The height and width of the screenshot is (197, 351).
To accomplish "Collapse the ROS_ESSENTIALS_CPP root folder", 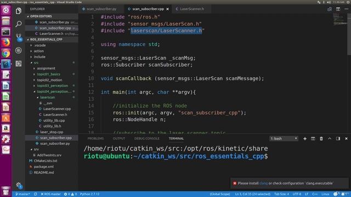I will click(45, 39).
